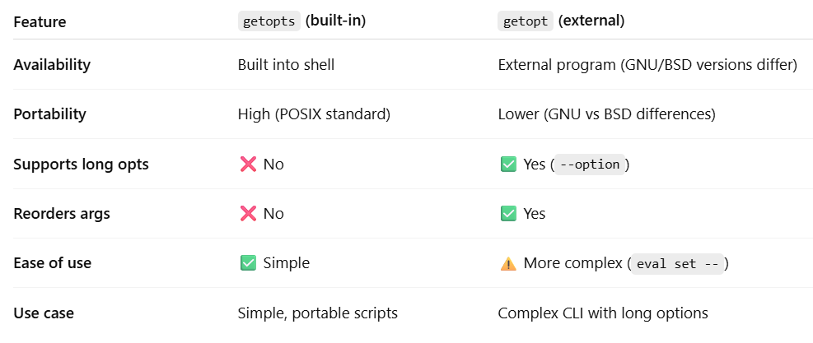Click the text High (POSIX standard)

click(314, 114)
